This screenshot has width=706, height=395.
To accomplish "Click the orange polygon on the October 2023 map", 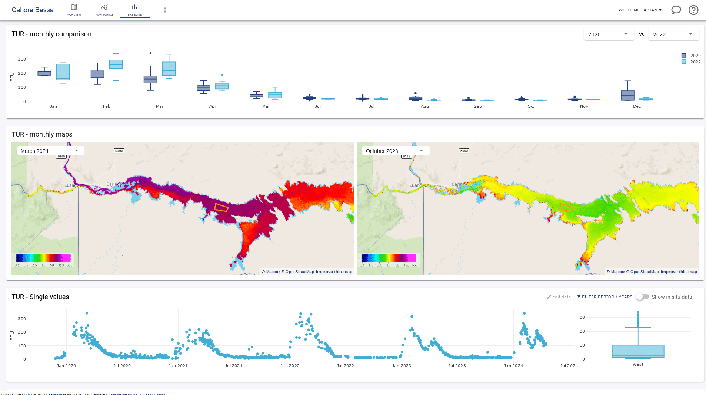I will coord(566,208).
